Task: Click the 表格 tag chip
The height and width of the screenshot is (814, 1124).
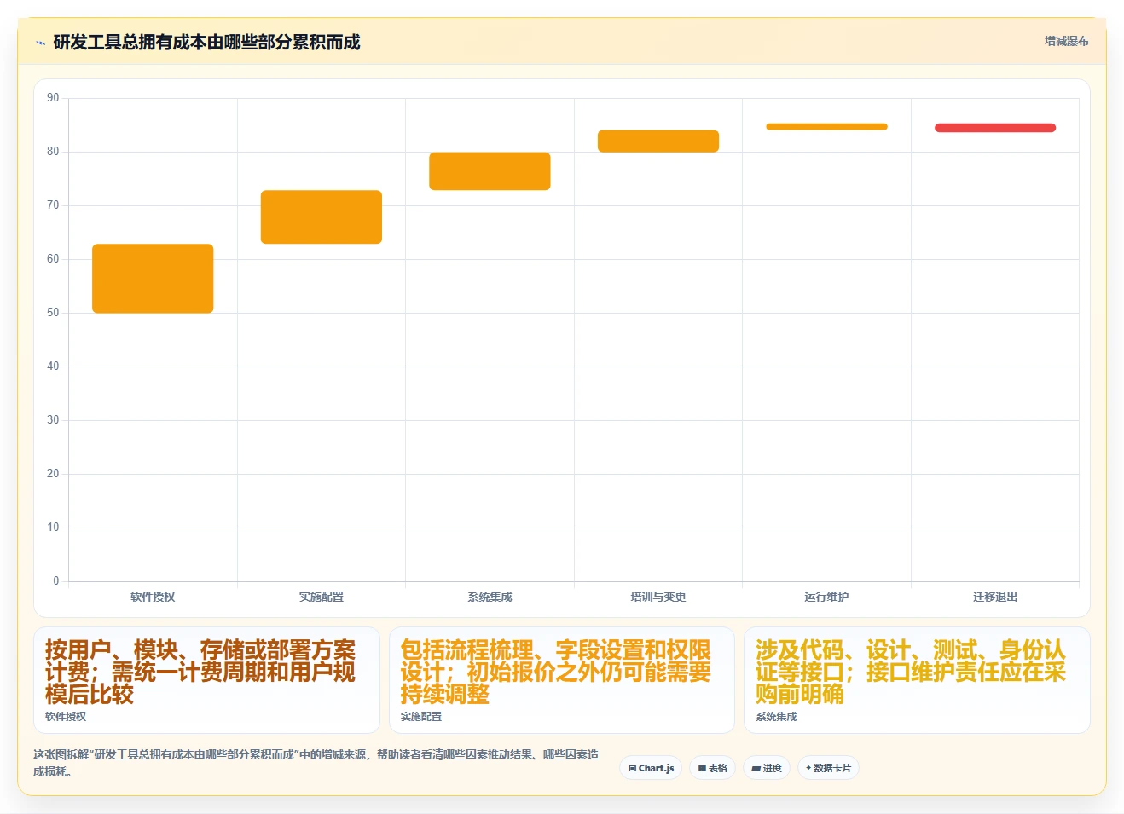Action: pos(712,768)
